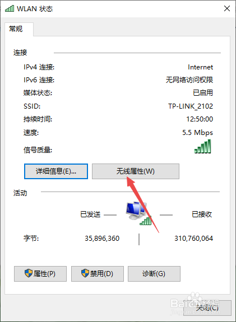Click the WLAN signal icon in title bar

tap(10, 8)
